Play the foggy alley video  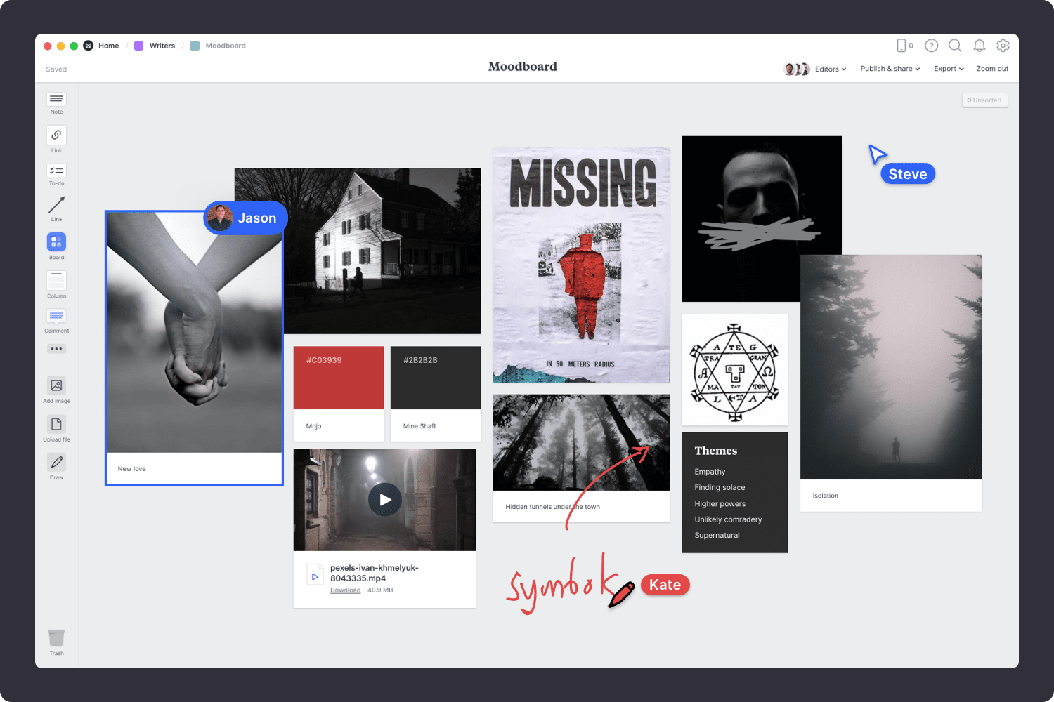point(385,500)
